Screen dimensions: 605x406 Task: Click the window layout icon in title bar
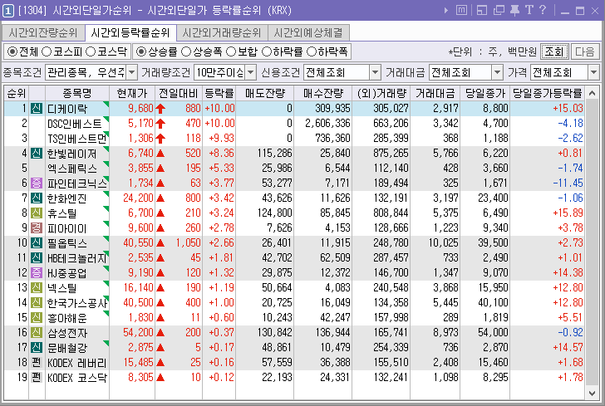(482, 10)
